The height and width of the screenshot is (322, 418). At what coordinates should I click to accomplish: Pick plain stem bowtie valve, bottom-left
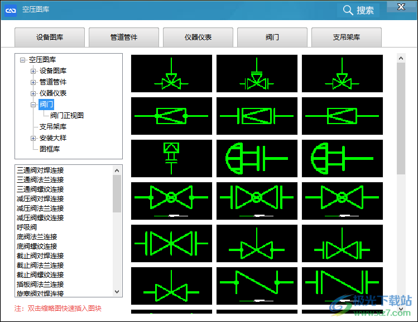click(x=171, y=286)
